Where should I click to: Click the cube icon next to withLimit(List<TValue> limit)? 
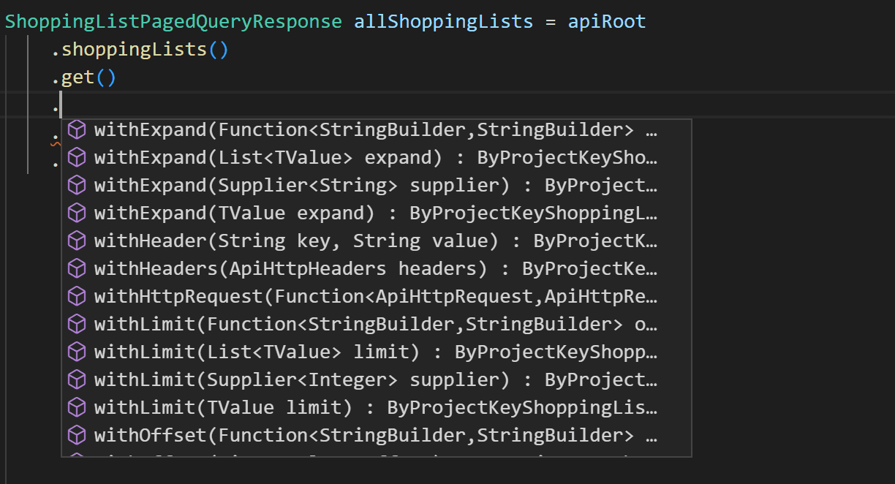[x=77, y=351]
